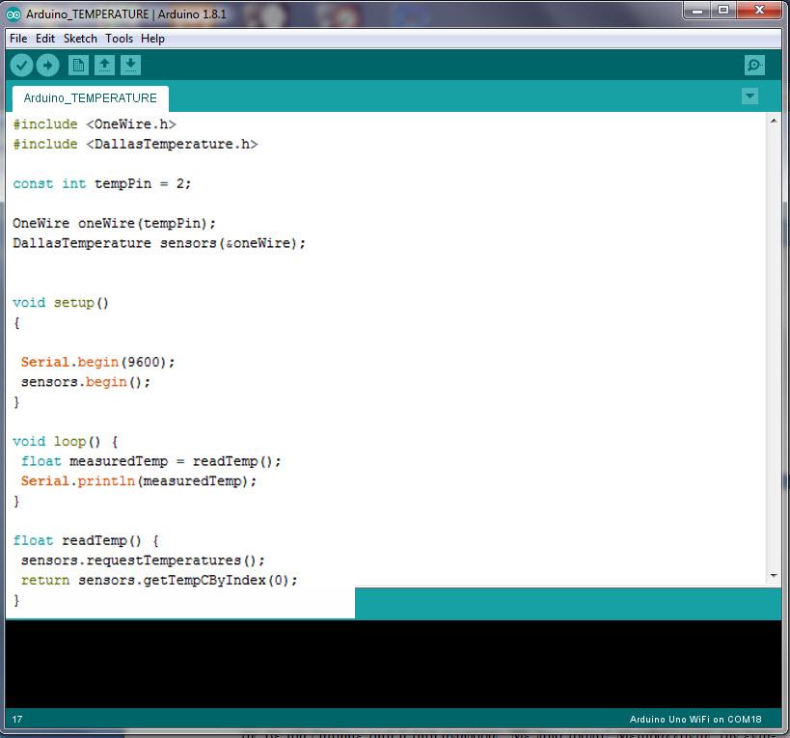Click the line 'sensors.begin();'

tap(86, 382)
